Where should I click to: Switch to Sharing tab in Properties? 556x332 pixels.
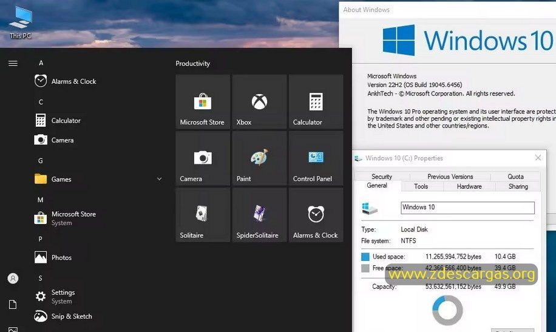pyautogui.click(x=518, y=186)
